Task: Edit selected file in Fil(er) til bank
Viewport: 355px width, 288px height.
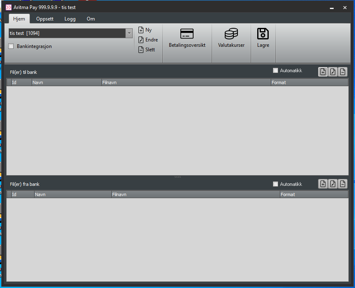Action: pyautogui.click(x=333, y=72)
